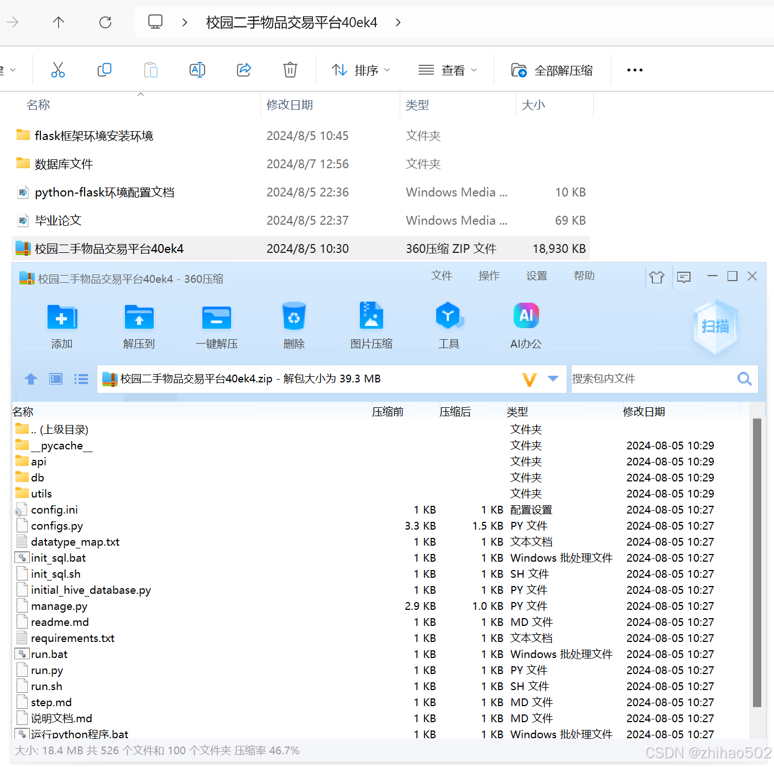Open the three-dots more options menu
774x767 pixels.
coord(635,70)
